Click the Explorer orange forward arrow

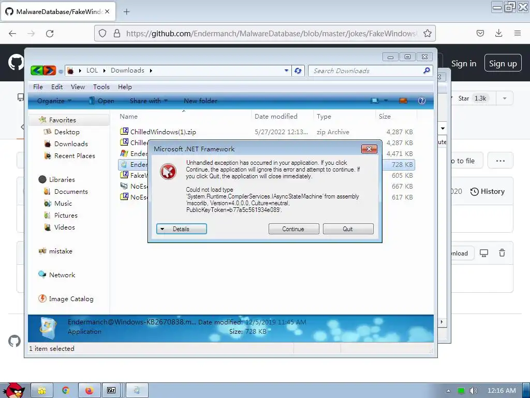coord(49,70)
